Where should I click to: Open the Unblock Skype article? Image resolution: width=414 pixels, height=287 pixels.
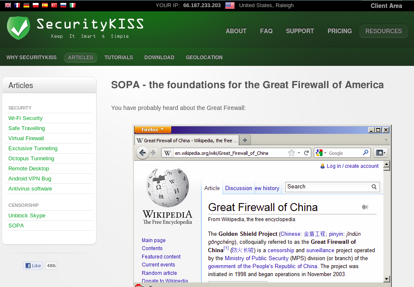tap(27, 216)
